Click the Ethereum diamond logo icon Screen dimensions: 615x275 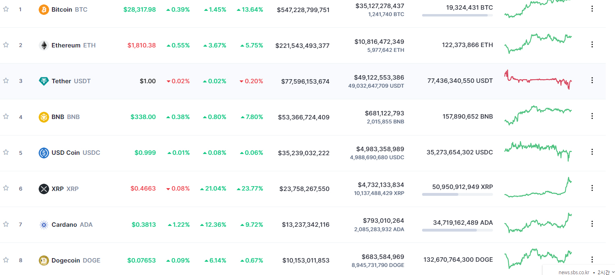click(44, 45)
